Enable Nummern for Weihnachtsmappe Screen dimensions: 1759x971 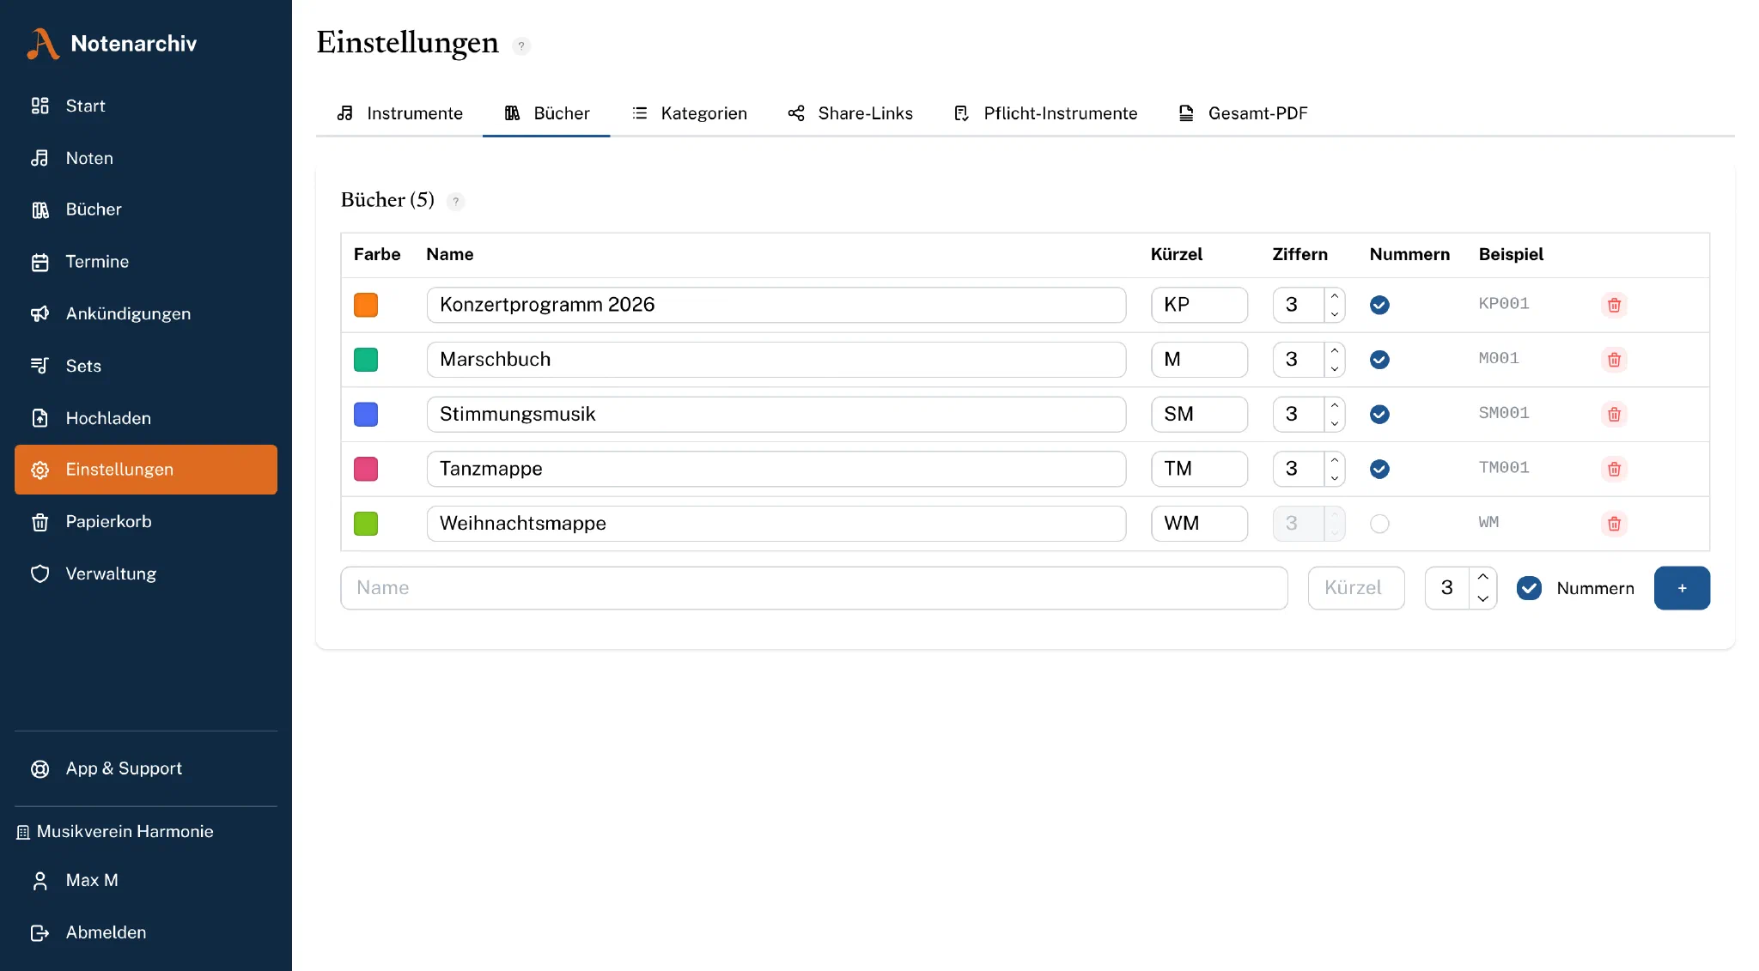pos(1379,524)
